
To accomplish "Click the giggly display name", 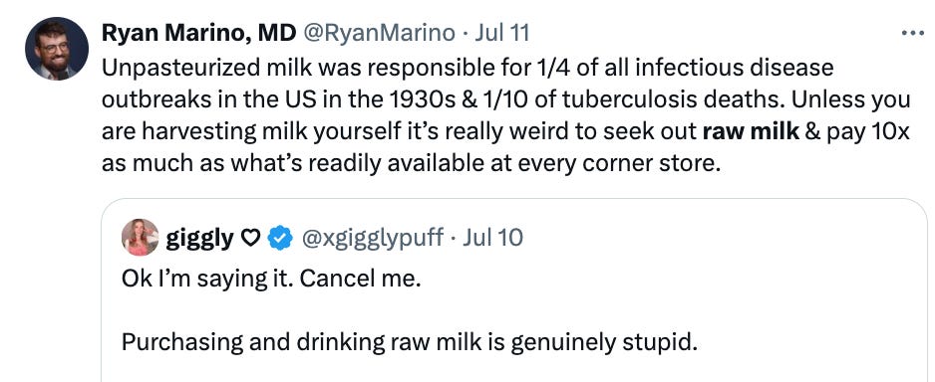I will [x=199, y=238].
